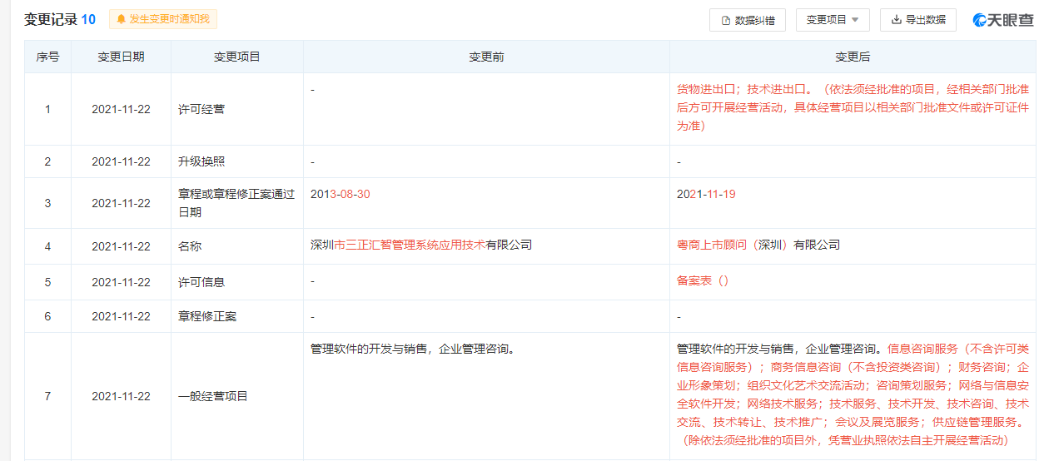Select the 许可经营 change item cell
This screenshot has height=461, width=1049.
coord(237,109)
